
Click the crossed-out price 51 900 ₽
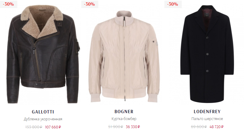click(115, 127)
